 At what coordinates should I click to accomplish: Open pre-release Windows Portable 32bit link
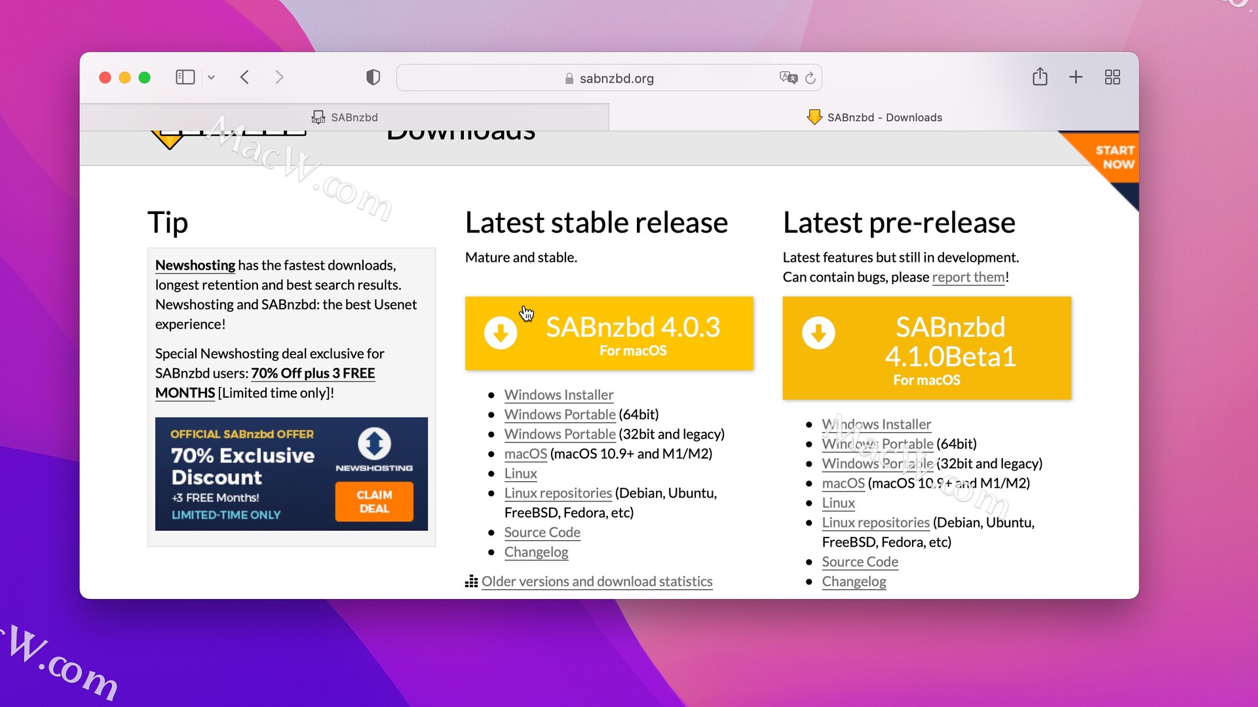pos(878,463)
